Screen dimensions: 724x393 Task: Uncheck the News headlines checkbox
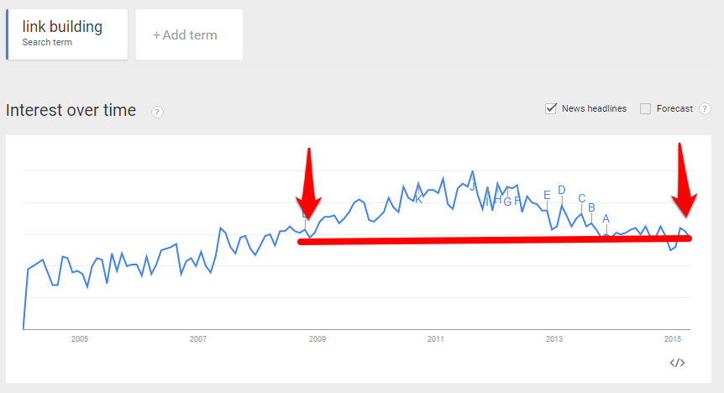point(551,108)
